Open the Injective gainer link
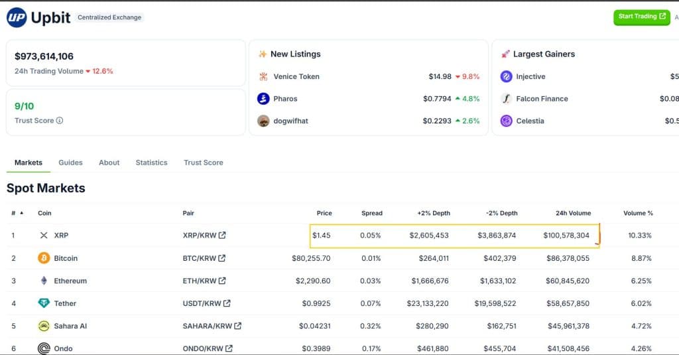The width and height of the screenshot is (679, 355). (530, 77)
